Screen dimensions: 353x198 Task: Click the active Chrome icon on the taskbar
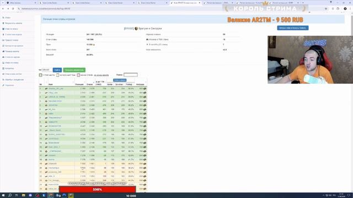(51, 196)
